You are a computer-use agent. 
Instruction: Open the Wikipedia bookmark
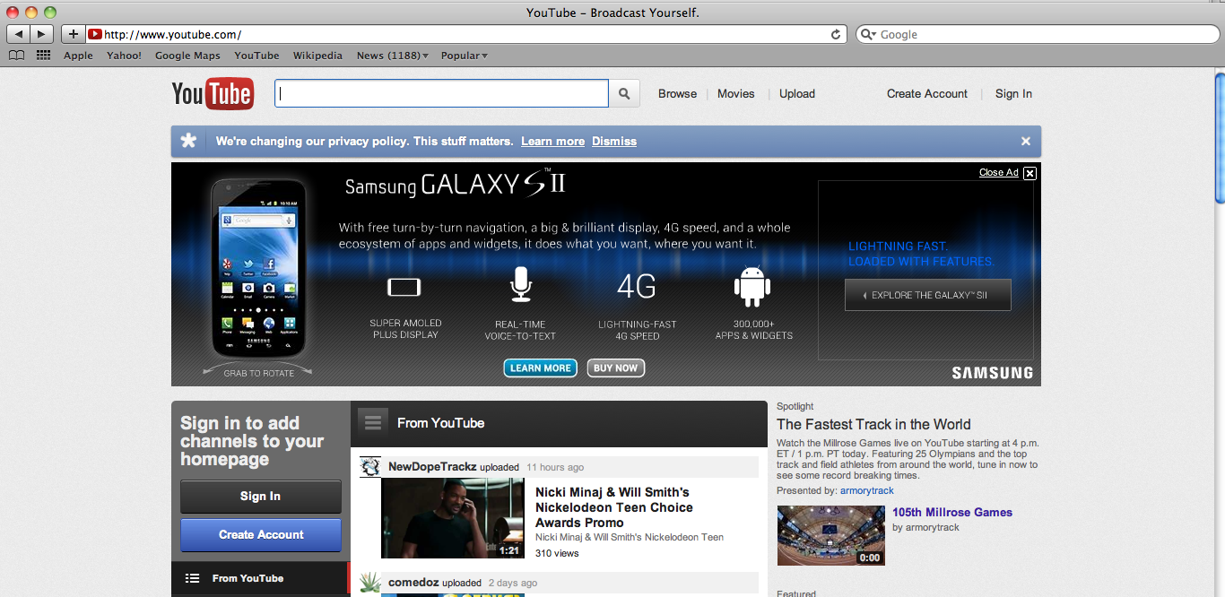[x=317, y=56]
